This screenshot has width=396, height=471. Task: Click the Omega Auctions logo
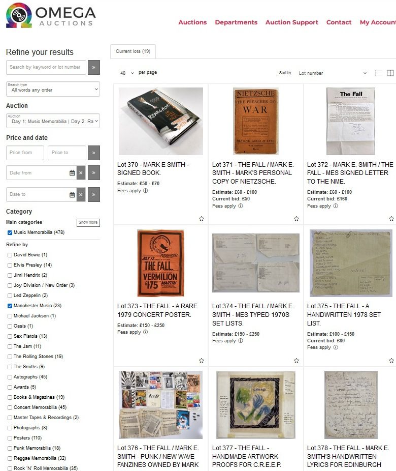pyautogui.click(x=51, y=16)
